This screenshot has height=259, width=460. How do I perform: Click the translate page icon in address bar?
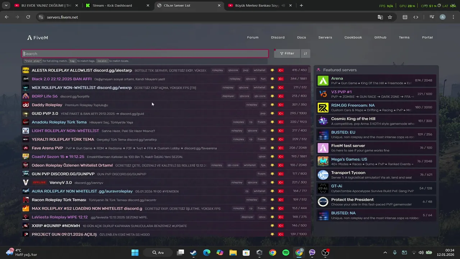(x=380, y=17)
